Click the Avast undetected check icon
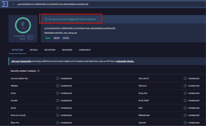 pos(57,108)
